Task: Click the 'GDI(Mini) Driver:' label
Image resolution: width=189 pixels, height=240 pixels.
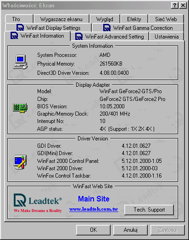Action: (x=55, y=153)
